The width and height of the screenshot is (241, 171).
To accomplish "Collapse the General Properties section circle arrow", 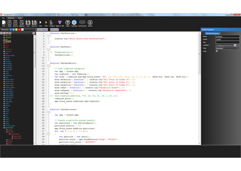I will click(203, 34).
